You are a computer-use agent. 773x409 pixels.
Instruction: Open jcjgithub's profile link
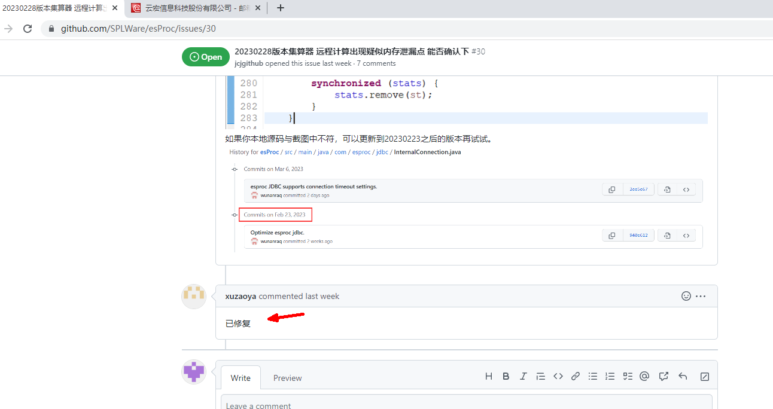[249, 63]
